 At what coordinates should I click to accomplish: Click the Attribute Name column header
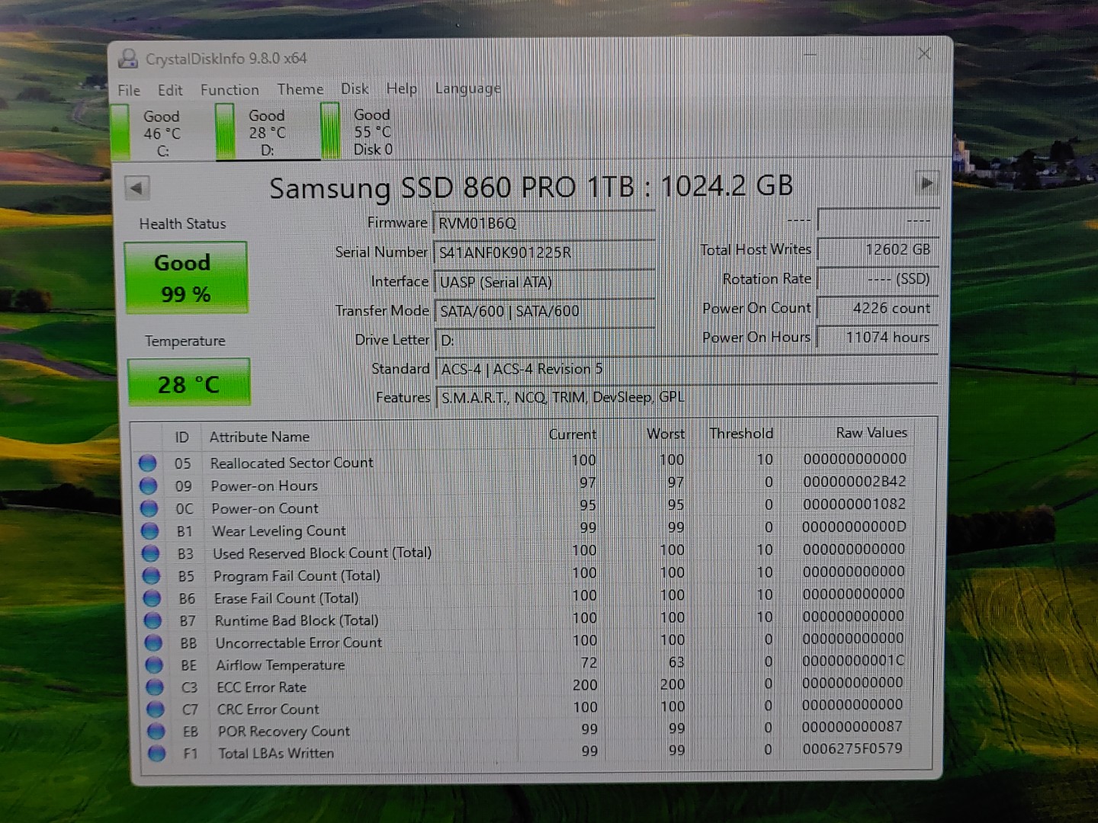(x=259, y=437)
